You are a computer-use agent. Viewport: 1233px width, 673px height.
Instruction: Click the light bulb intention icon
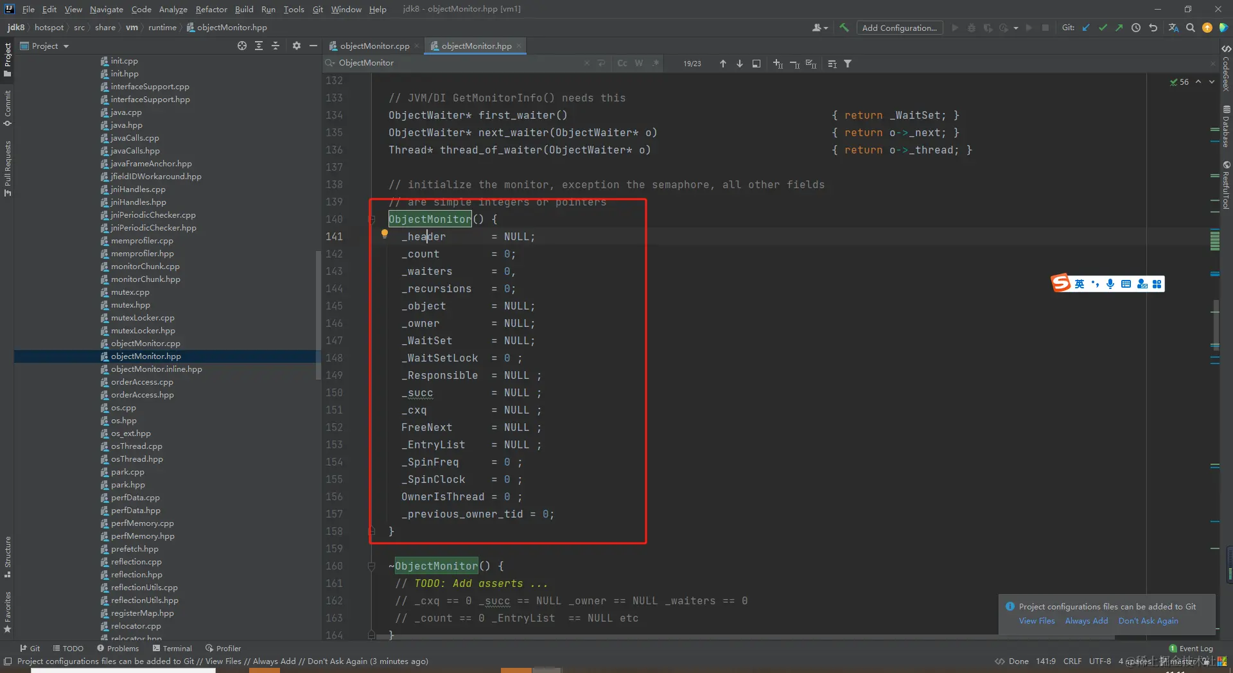385,234
